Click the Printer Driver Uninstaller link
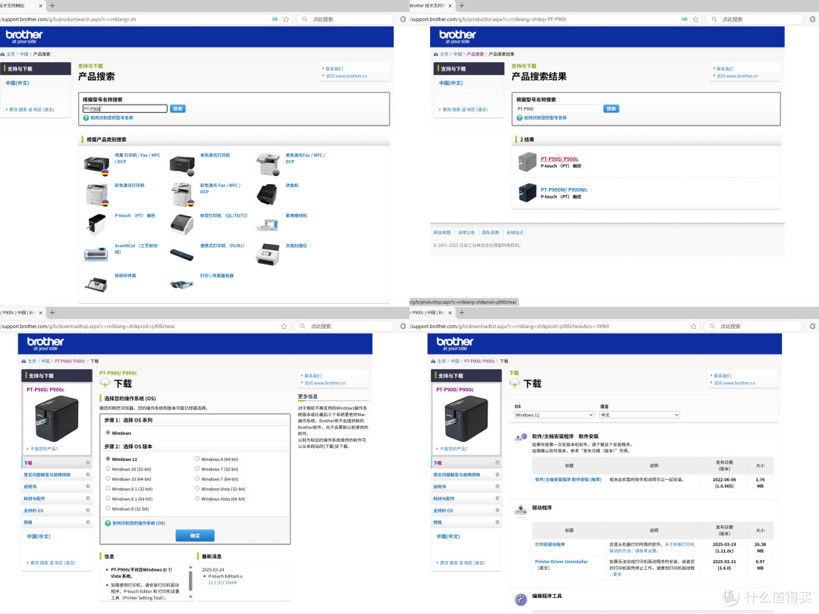This screenshot has width=819, height=614. (x=561, y=562)
